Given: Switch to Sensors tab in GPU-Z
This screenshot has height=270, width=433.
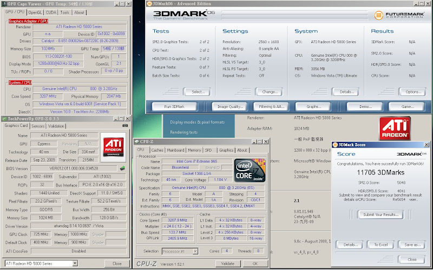Looking at the screenshot, I should click(x=38, y=126).
